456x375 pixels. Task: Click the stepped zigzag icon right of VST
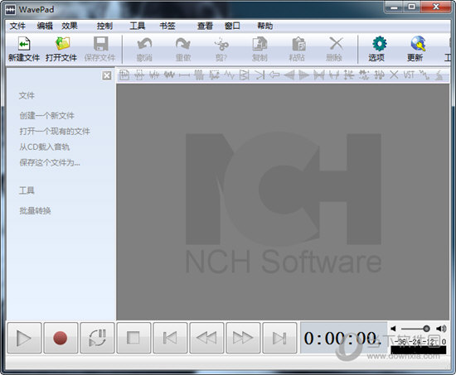424,75
